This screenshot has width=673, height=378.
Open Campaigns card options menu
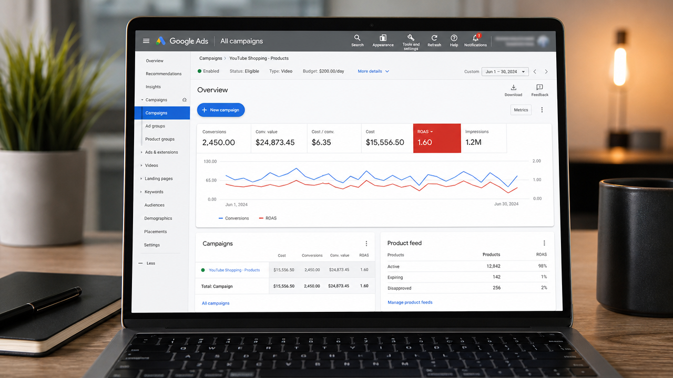[x=366, y=244]
